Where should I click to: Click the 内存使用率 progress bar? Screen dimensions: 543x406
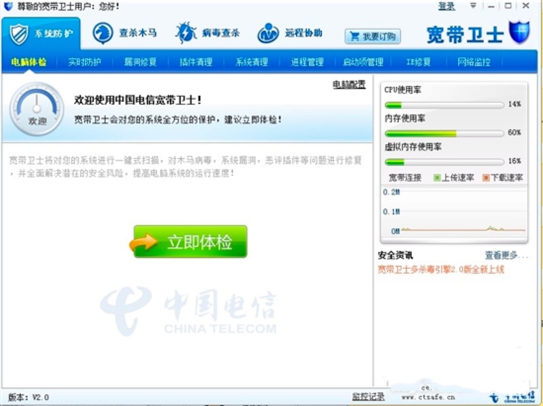(444, 133)
